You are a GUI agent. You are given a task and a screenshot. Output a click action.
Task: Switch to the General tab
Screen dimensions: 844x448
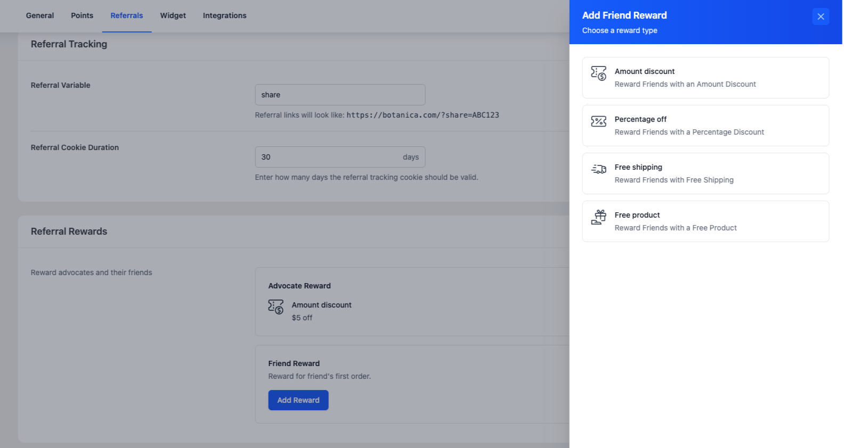(40, 15)
